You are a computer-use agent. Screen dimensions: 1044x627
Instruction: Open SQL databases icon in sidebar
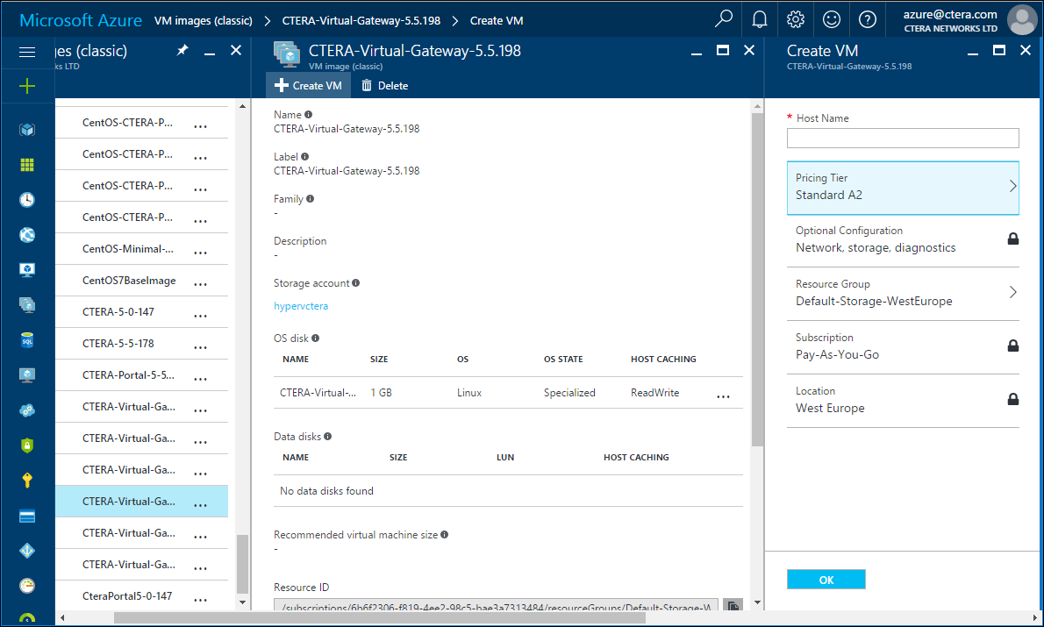27,340
